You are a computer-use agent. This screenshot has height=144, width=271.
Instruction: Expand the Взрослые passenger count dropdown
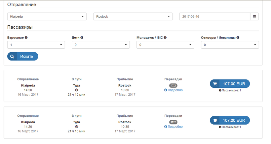(36, 45)
